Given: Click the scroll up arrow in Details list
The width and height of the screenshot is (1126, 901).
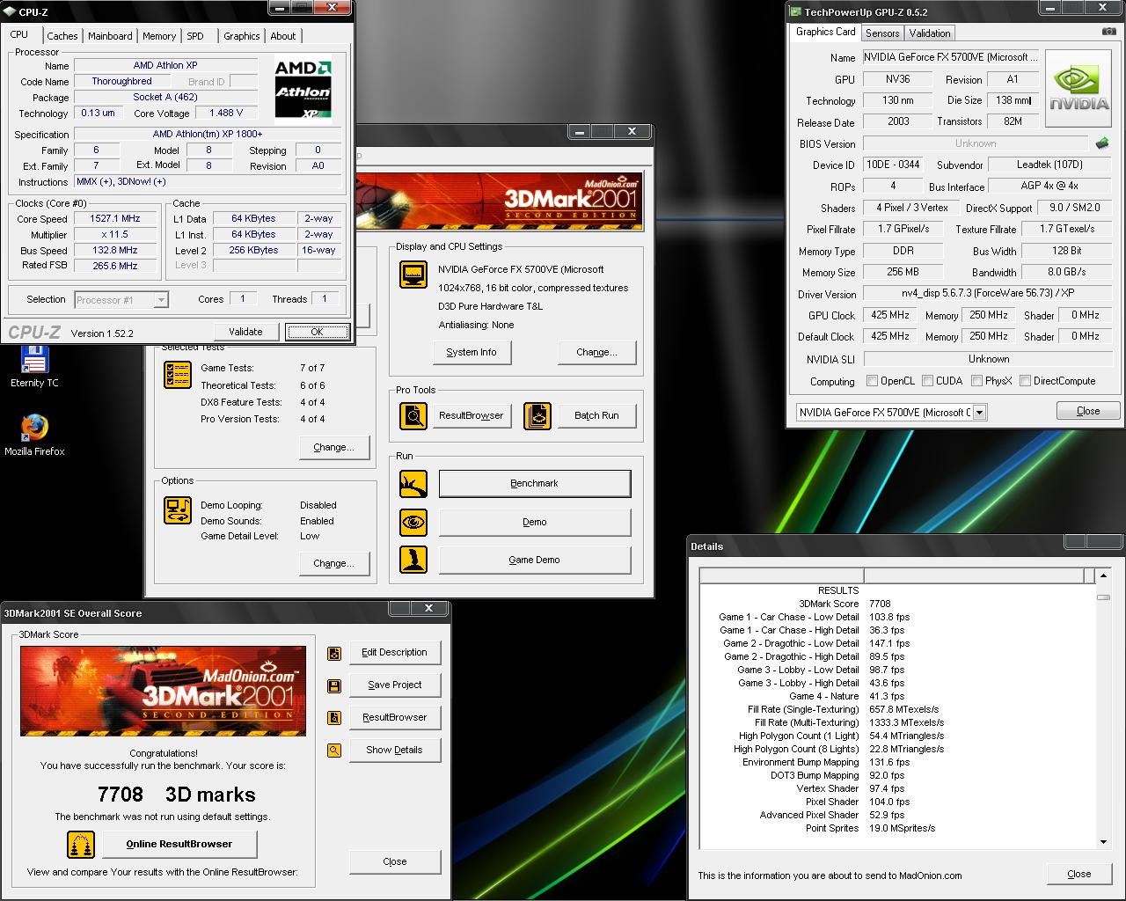Looking at the screenshot, I should pyautogui.click(x=1103, y=575).
